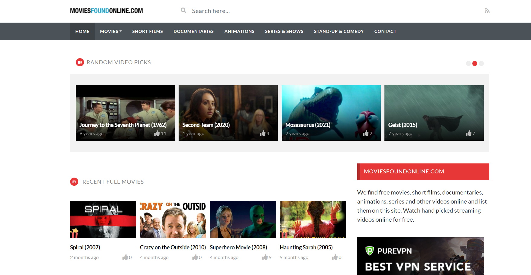Click the Superhero Movie poster thumbnail
This screenshot has width=531, height=275.
(x=243, y=219)
